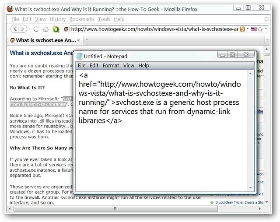Open the dropdown next to RSS icon
This screenshot has height=222, width=280.
(248, 29)
